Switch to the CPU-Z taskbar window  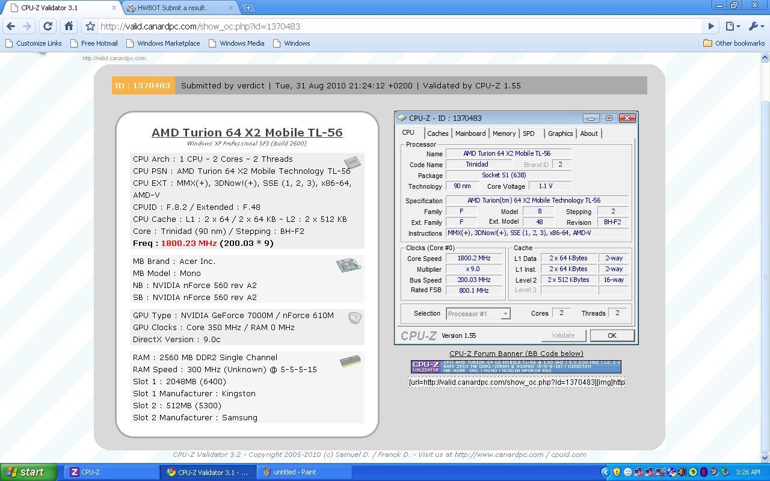tap(111, 472)
